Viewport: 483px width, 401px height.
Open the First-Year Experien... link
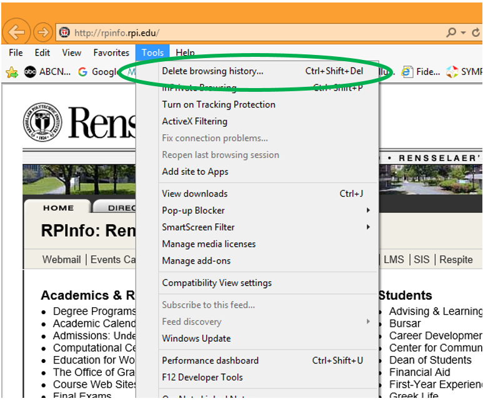pyautogui.click(x=436, y=384)
